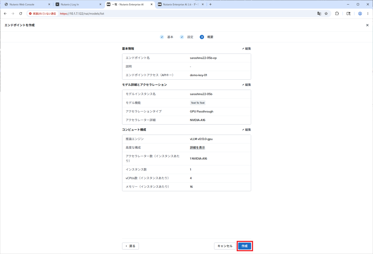Click the エンドポイント名 label
The width and height of the screenshot is (373, 254).
point(138,58)
